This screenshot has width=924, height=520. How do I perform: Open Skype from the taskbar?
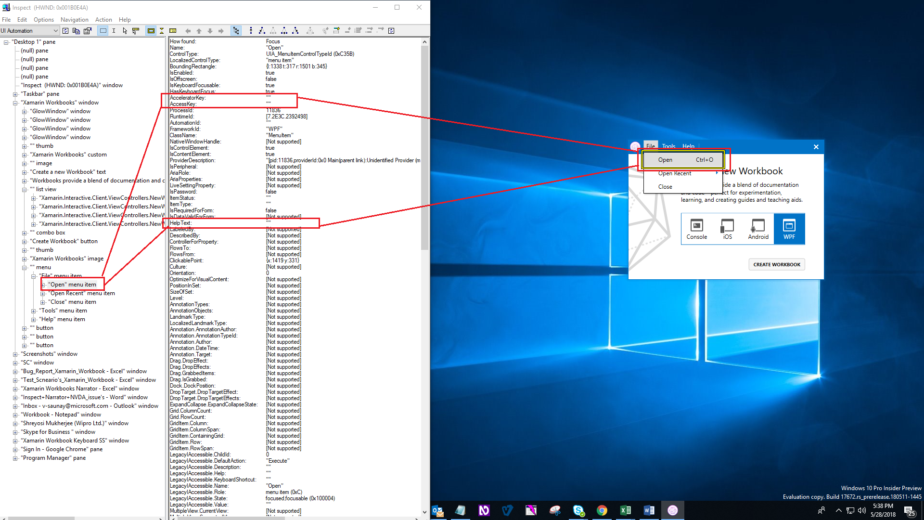point(578,510)
